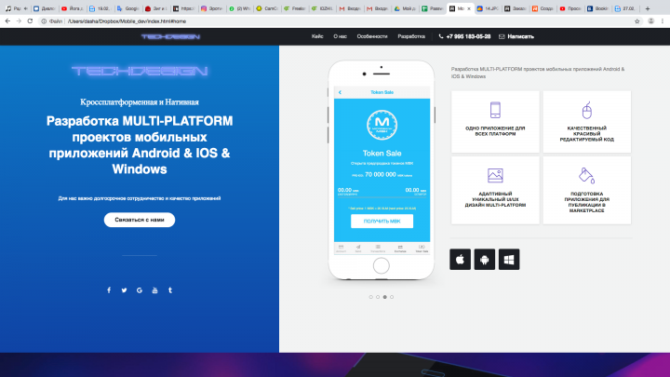This screenshot has height=377, width=670.
Task: Click the phone number +7 995 link
Action: tap(465, 36)
